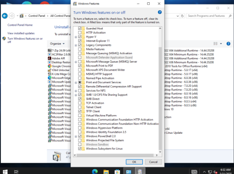The height and width of the screenshot is (174, 234).
Task: Switch to Control Panel taskbar button
Action: (129, 171)
